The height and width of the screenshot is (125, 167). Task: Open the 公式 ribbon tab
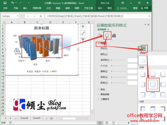click(49, 8)
